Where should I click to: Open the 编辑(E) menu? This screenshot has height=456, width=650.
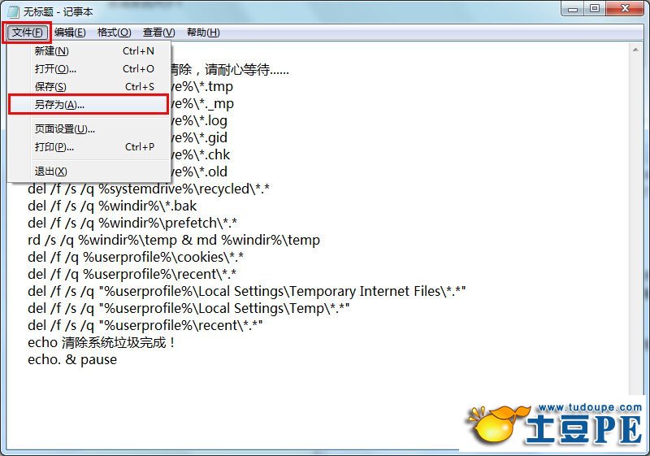point(70,33)
